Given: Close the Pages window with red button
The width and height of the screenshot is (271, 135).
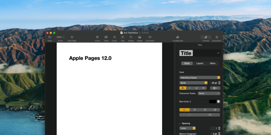Looking at the screenshot, I should click(47, 33).
